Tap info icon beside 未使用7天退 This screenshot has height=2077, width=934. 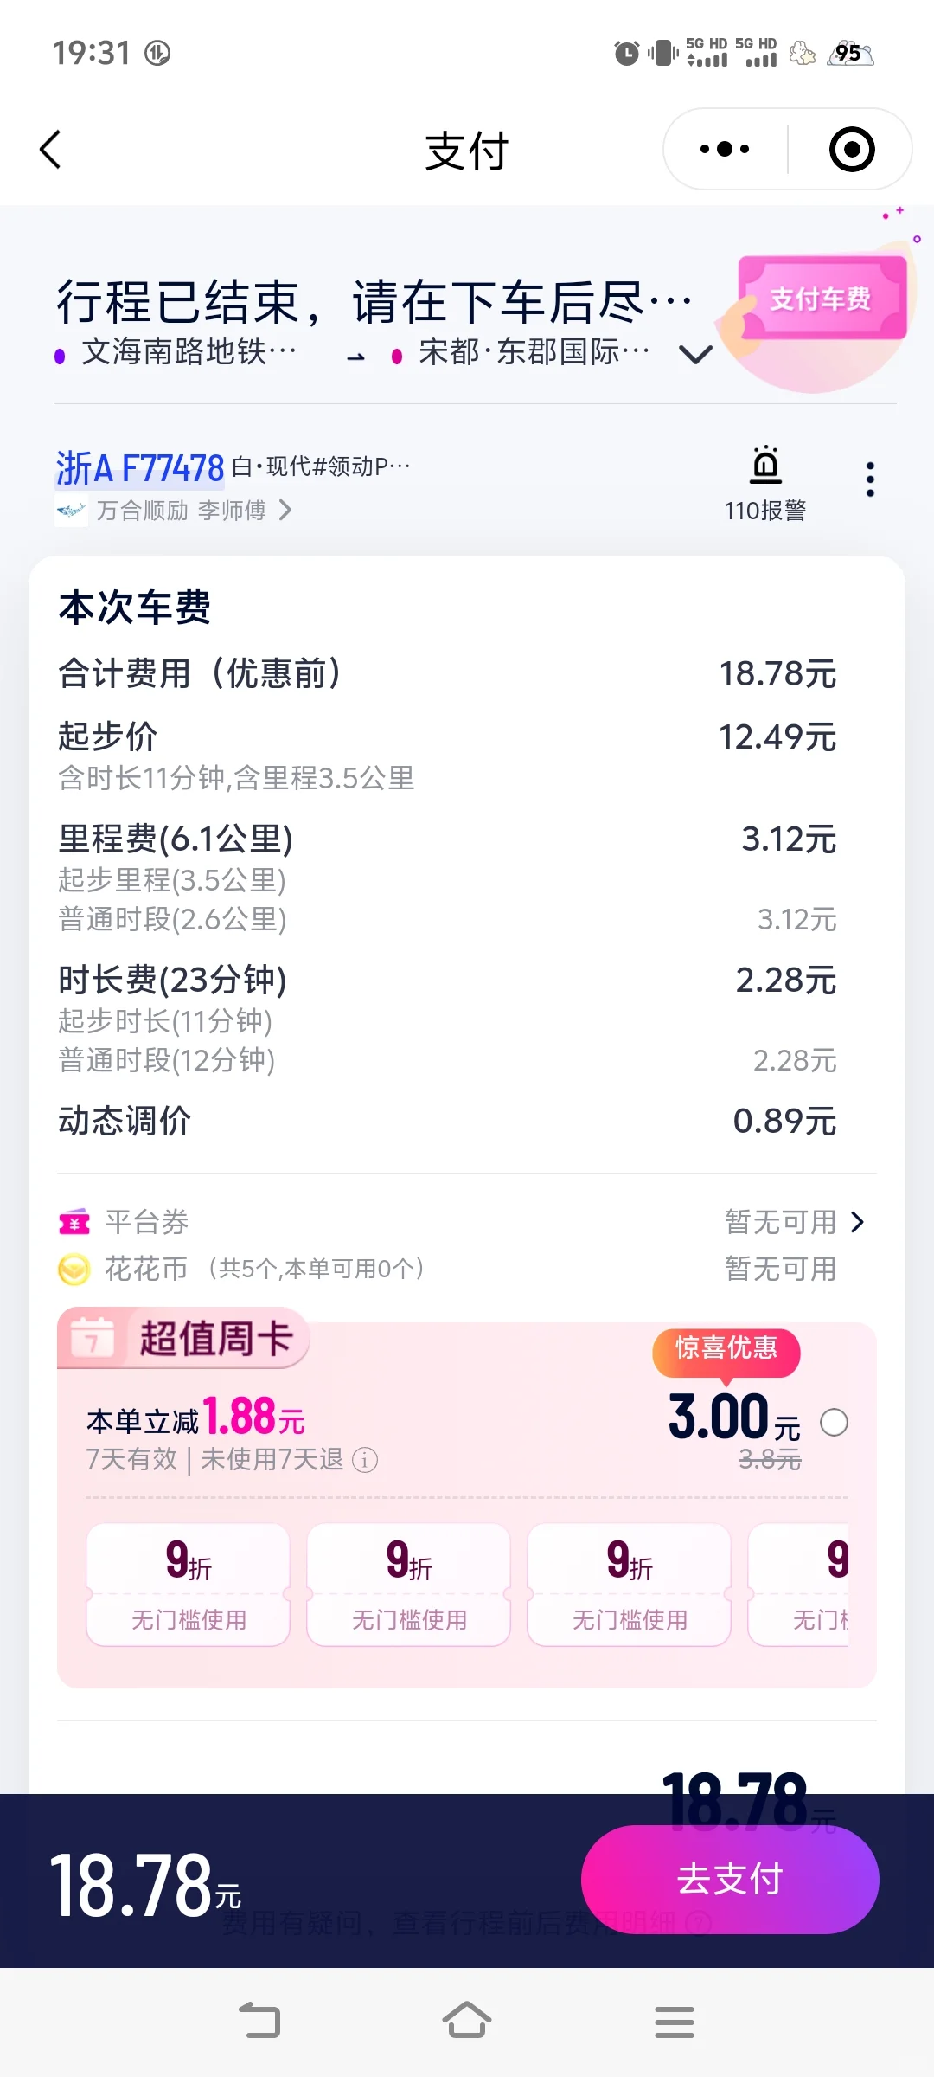point(365,1461)
